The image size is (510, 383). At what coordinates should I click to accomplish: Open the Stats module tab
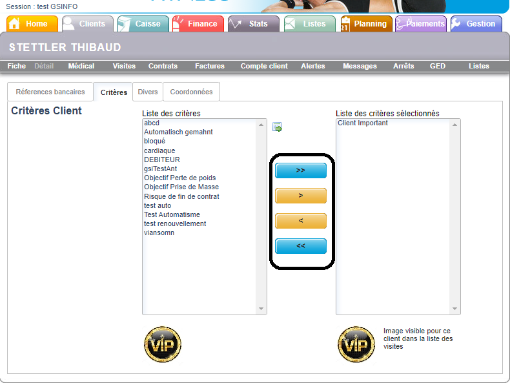point(254,24)
